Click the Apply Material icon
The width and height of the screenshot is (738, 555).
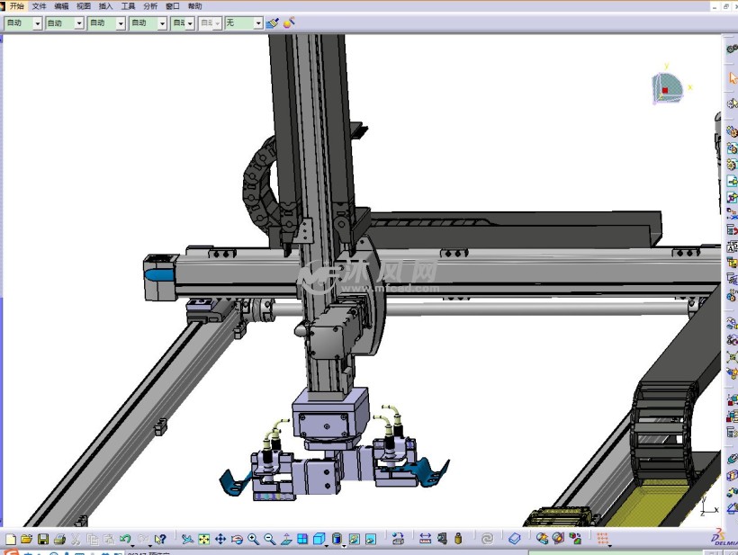click(542, 539)
